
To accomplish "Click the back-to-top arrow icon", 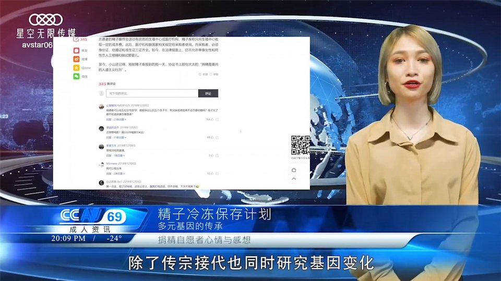I will pos(294,178).
